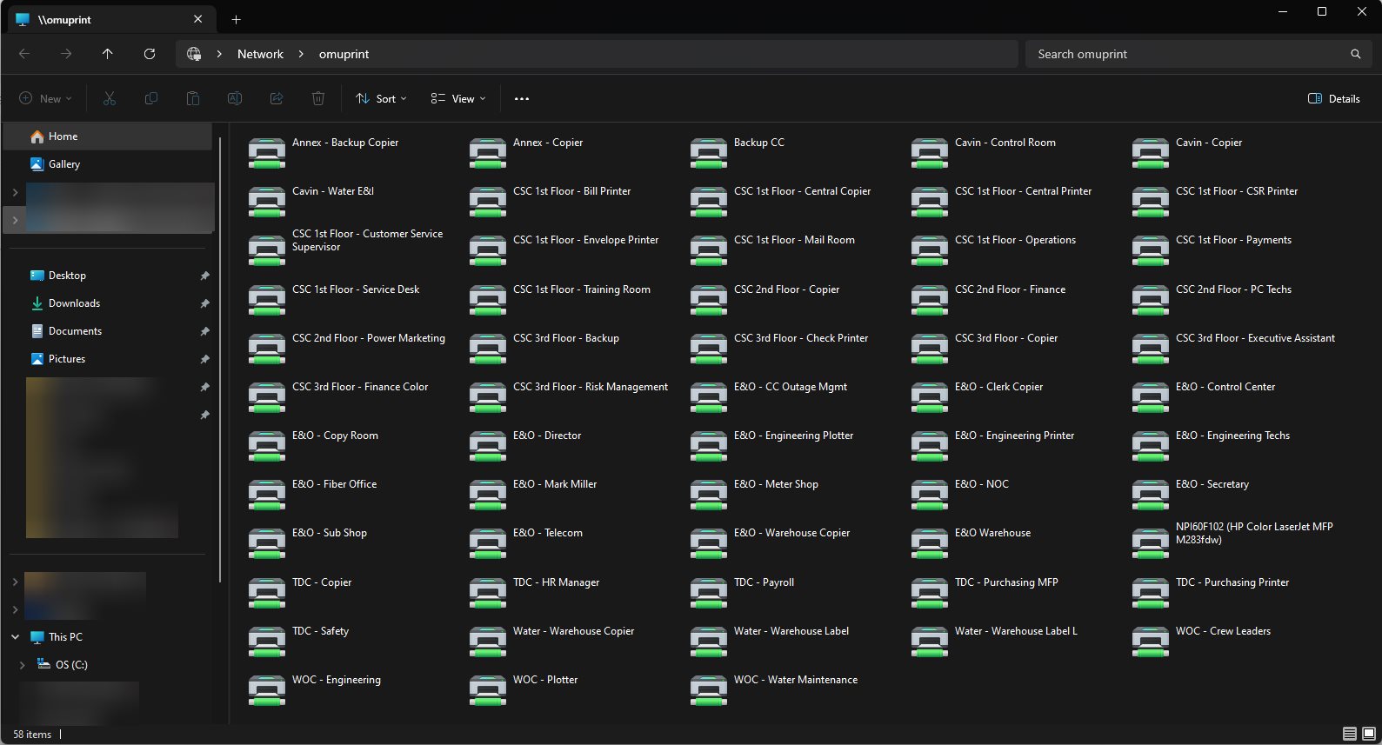Viewport: 1382px width, 745px height.
Task: Click Network in the address breadcrumb
Action: [x=260, y=54]
